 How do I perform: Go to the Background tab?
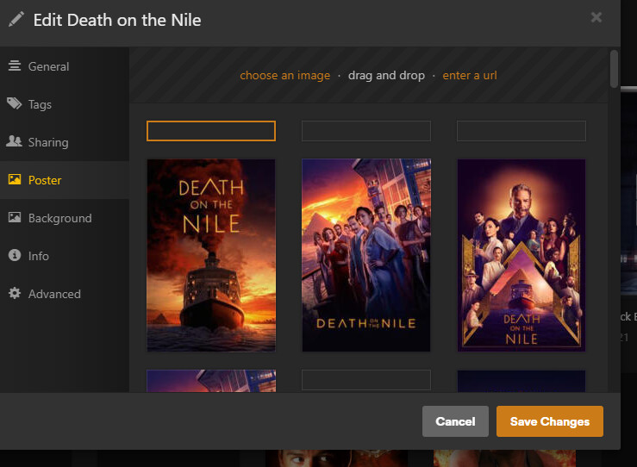65,218
